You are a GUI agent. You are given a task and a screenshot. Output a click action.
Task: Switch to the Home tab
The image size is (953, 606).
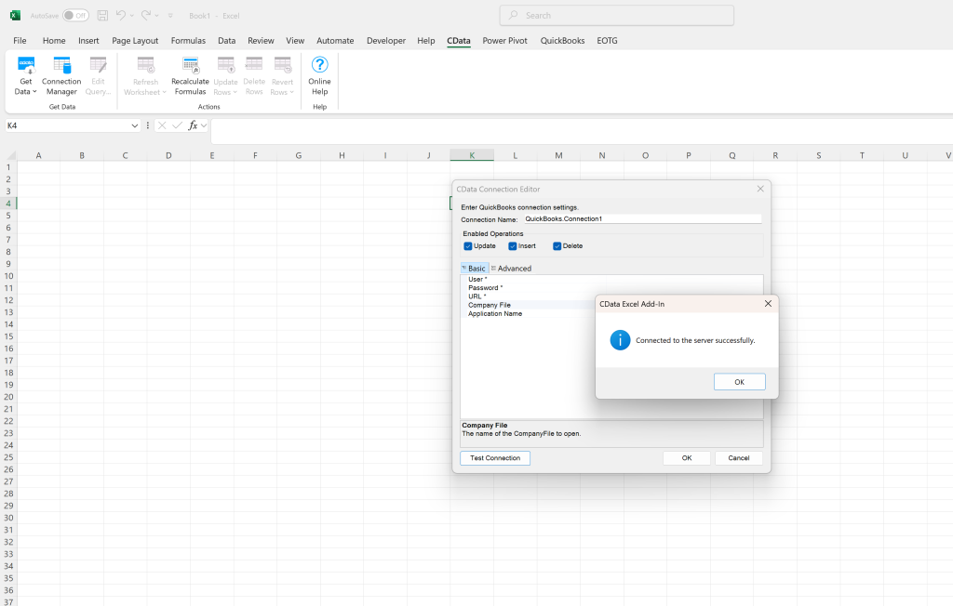(54, 41)
